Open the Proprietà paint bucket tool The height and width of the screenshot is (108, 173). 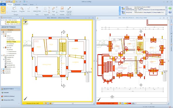point(22,10)
